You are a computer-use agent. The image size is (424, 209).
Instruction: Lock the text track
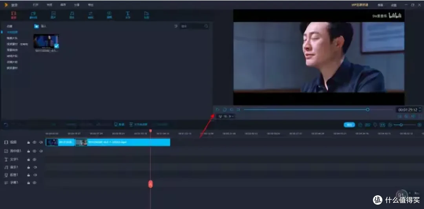28,159
